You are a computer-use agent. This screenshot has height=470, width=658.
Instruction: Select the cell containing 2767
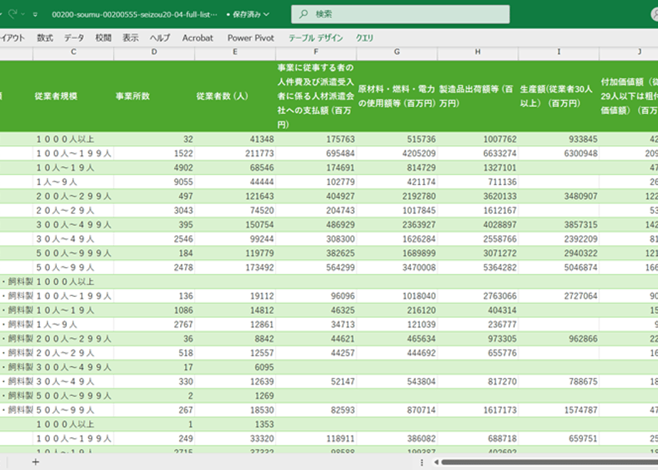[154, 325]
